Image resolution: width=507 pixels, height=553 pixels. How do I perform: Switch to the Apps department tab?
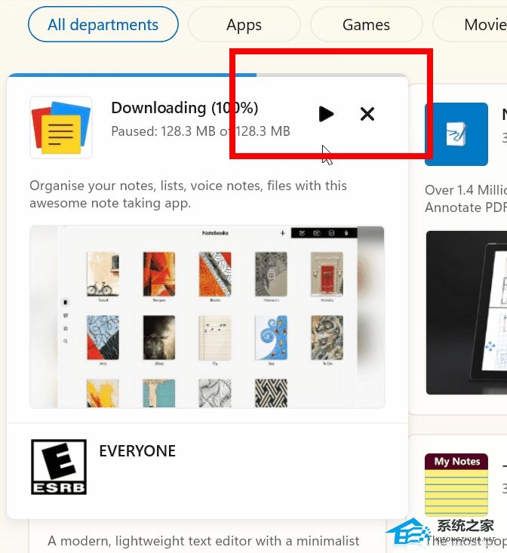click(244, 25)
